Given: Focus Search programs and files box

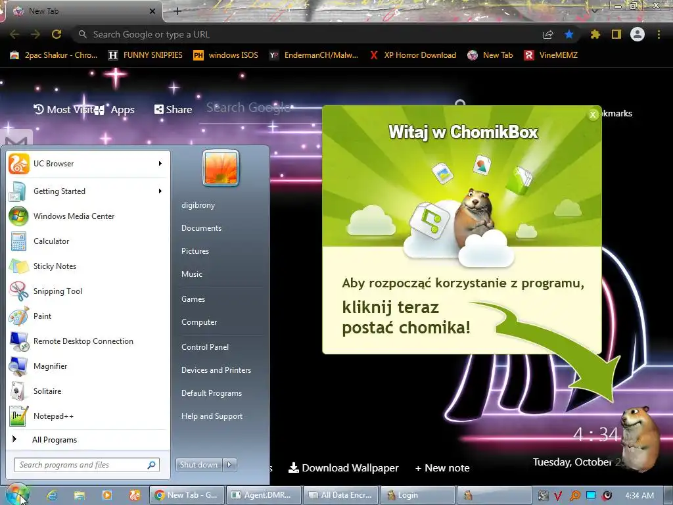Looking at the screenshot, I should [86, 465].
